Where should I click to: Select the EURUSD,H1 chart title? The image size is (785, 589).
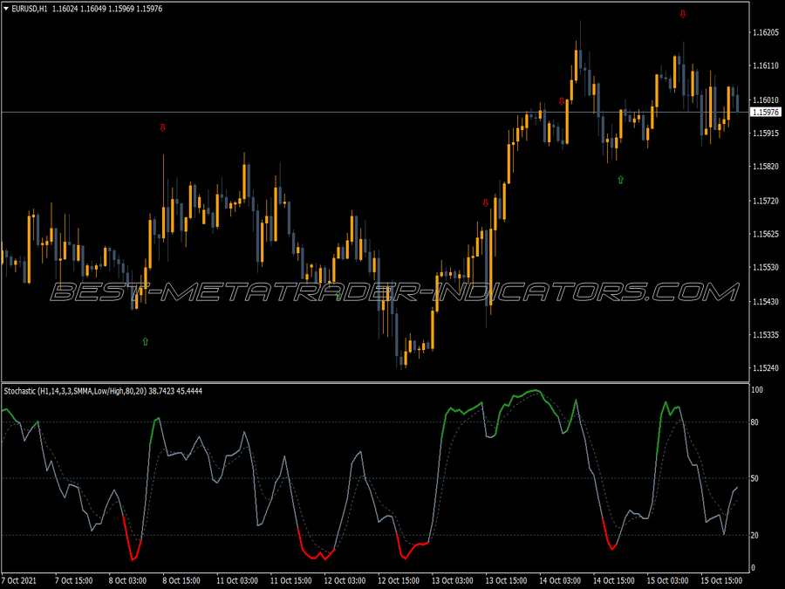coord(30,9)
